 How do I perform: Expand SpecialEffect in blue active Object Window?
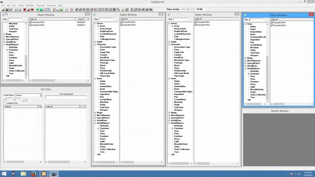(246, 63)
